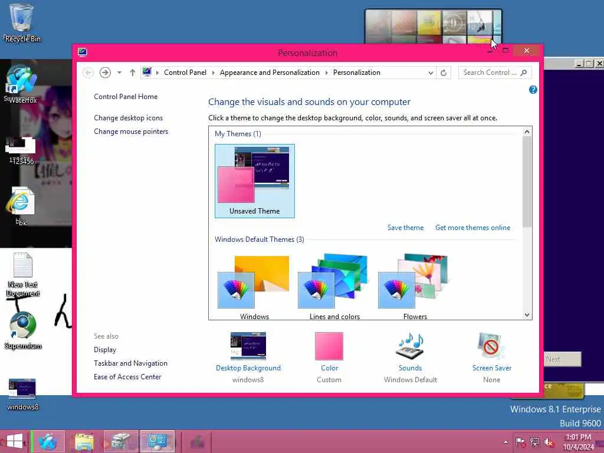Click the Personalization breadcrumb
Screen dimensions: 604x453
(x=357, y=73)
